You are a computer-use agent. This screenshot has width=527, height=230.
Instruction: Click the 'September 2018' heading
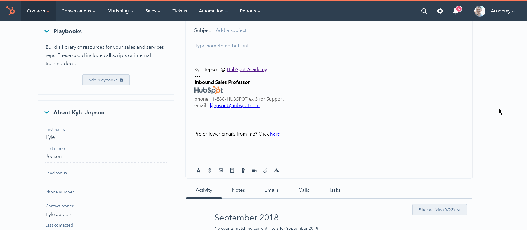point(246,218)
